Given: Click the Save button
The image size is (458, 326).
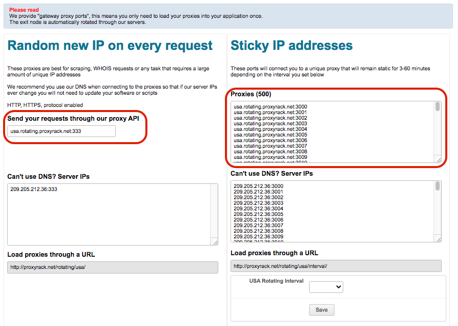Looking at the screenshot, I should point(322,310).
